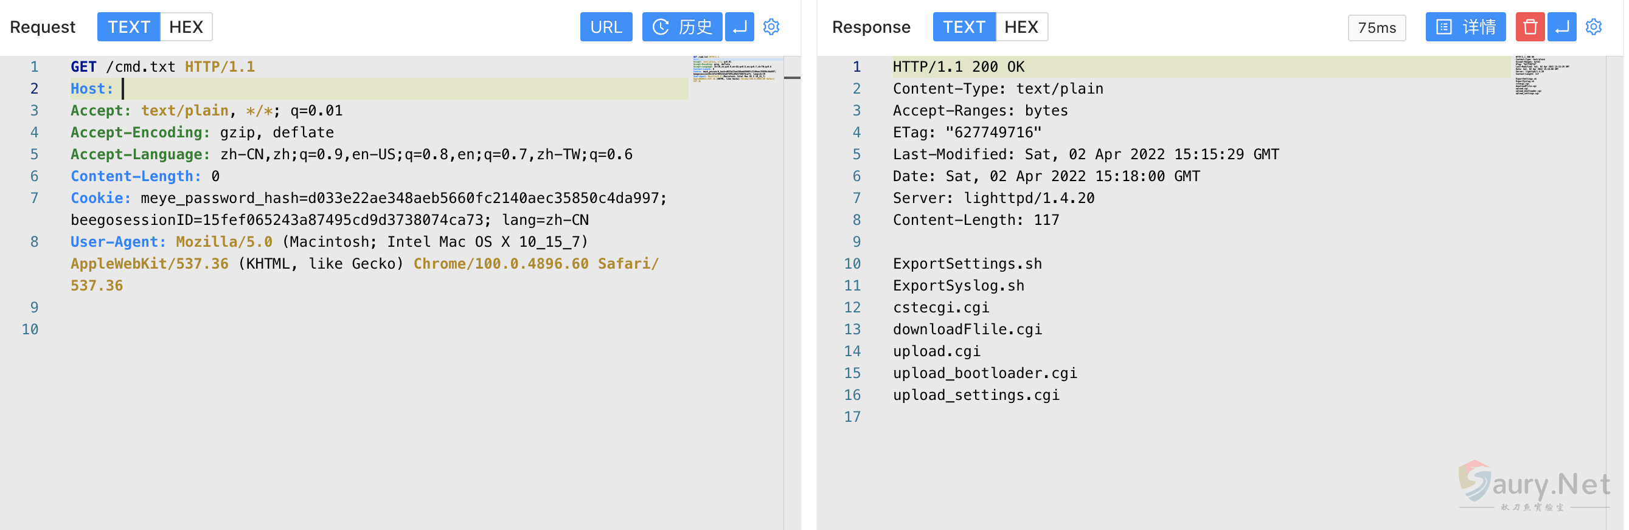The height and width of the screenshot is (530, 1629).
Task: Click the request line-wrap return arrow icon
Action: (739, 27)
